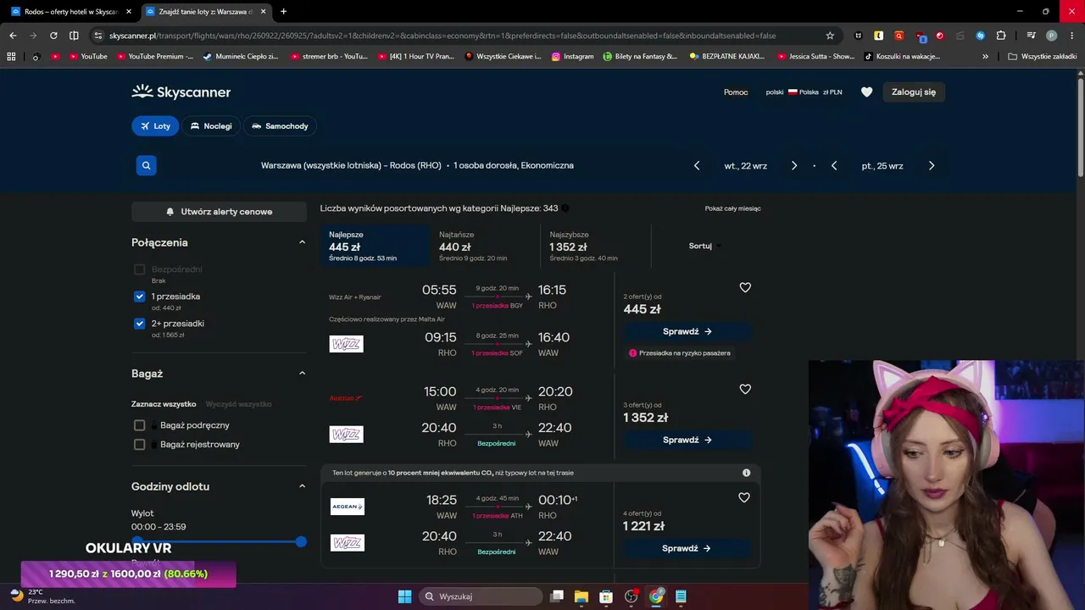Uncheck the 1 przesiadka filter
The height and width of the screenshot is (610, 1085).
tap(140, 297)
